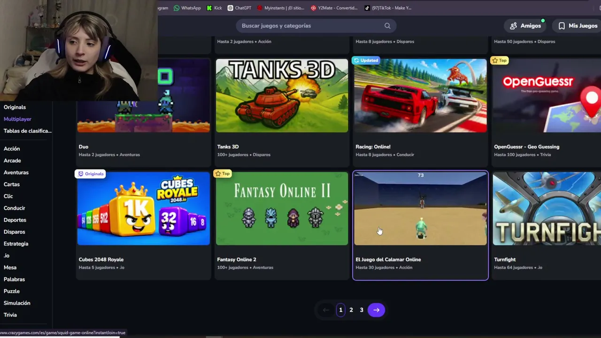Open the Originals sidebar section

click(15, 107)
